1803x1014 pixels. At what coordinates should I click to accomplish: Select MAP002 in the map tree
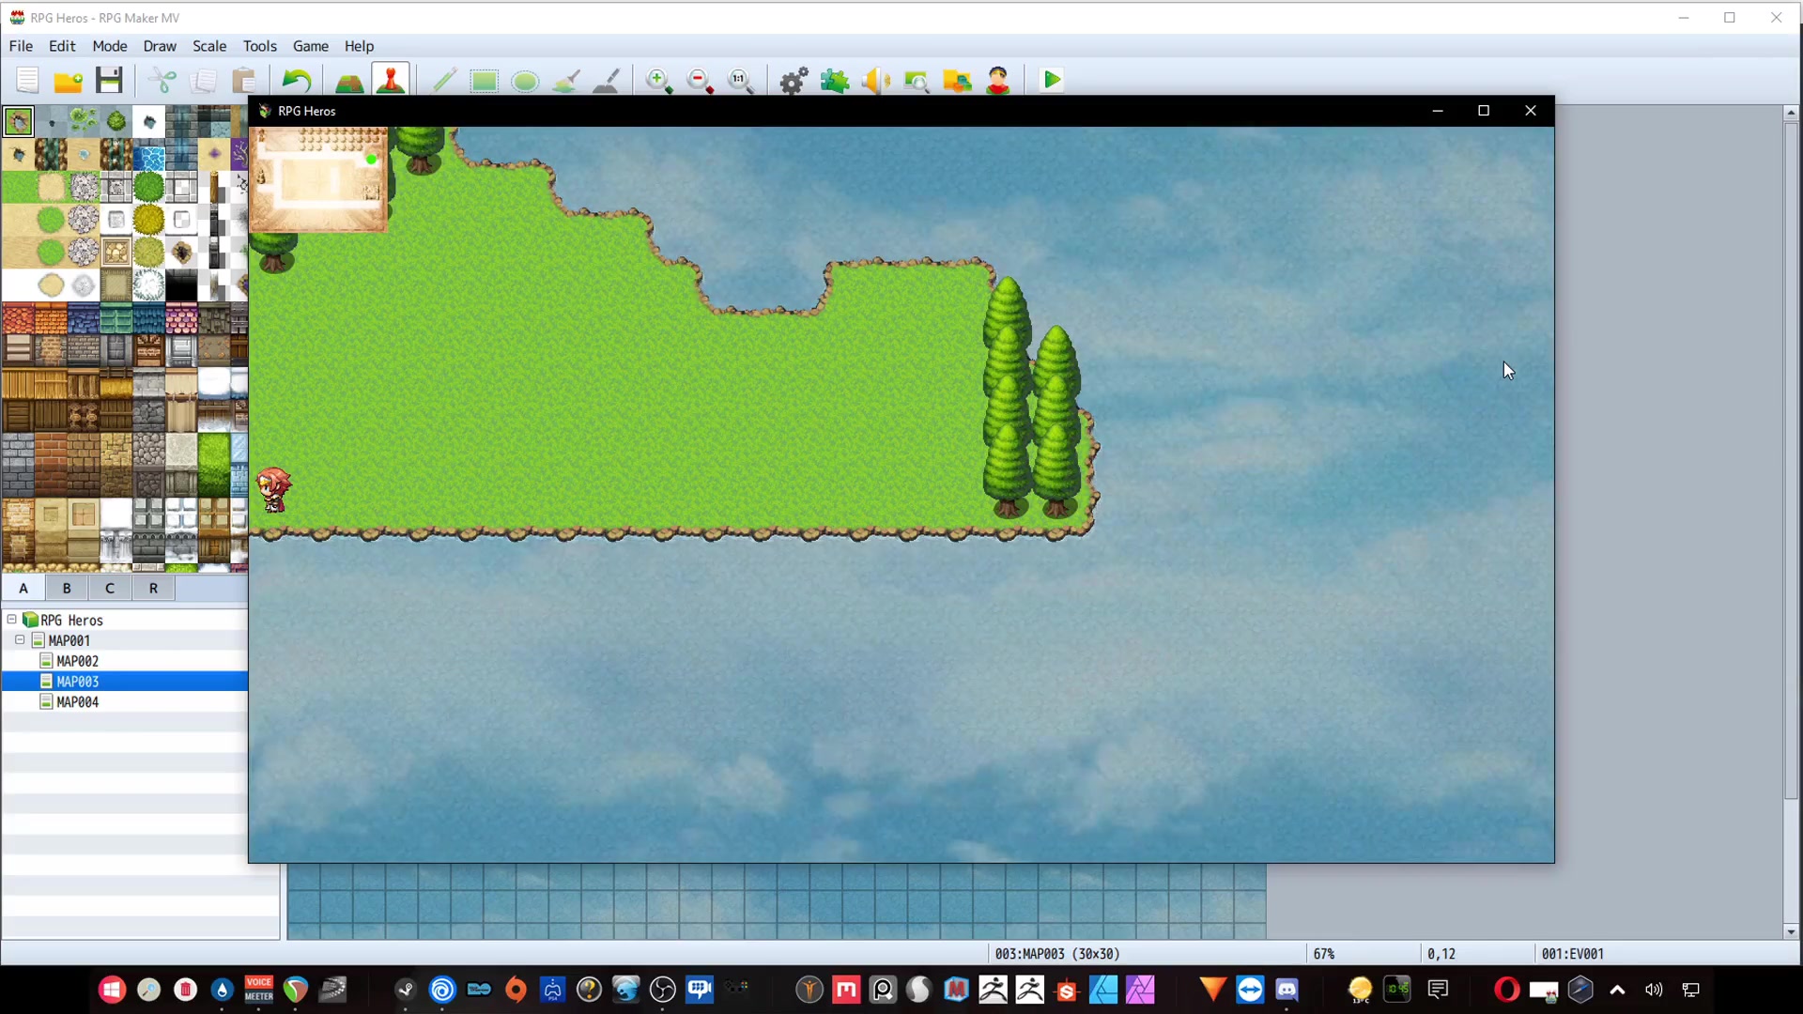pos(77,662)
